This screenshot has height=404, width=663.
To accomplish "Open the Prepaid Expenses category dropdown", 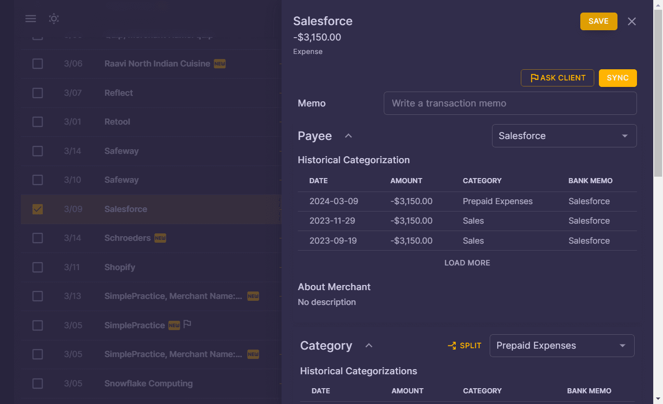I will point(562,345).
